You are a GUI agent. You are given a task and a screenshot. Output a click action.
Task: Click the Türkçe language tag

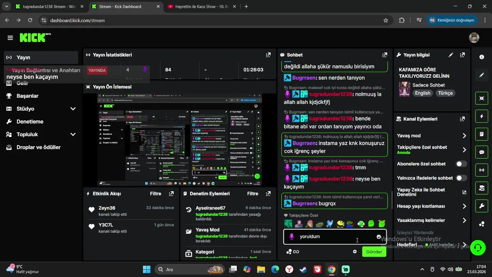445,93
